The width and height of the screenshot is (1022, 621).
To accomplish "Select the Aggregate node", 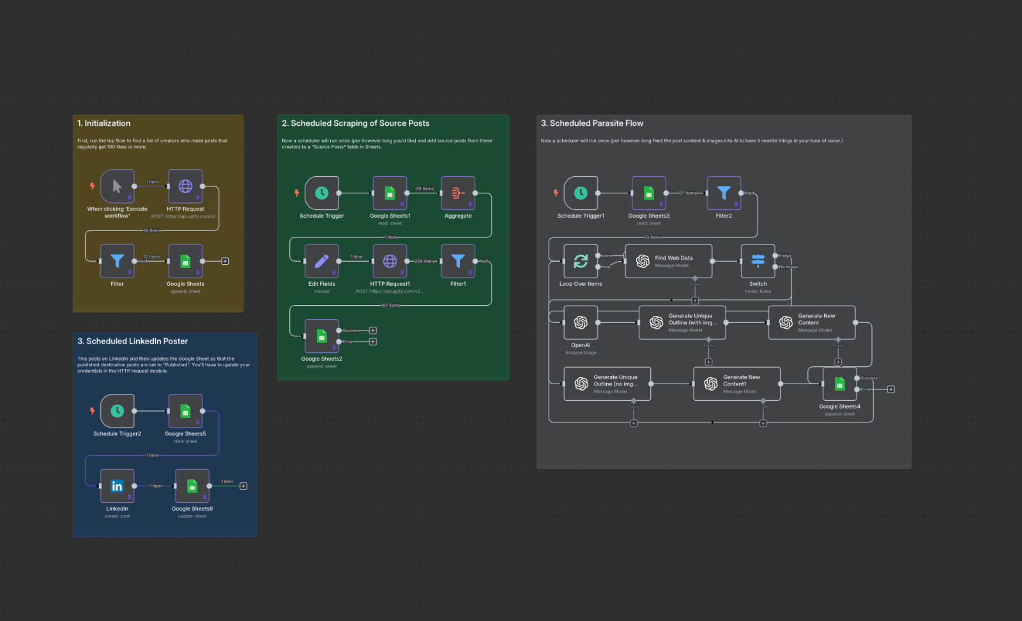I will click(457, 193).
